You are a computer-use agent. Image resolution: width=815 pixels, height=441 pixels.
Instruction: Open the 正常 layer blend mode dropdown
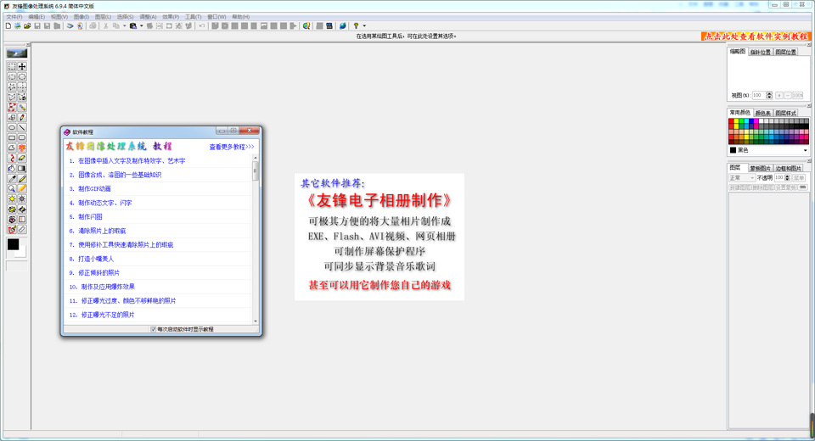(x=742, y=177)
